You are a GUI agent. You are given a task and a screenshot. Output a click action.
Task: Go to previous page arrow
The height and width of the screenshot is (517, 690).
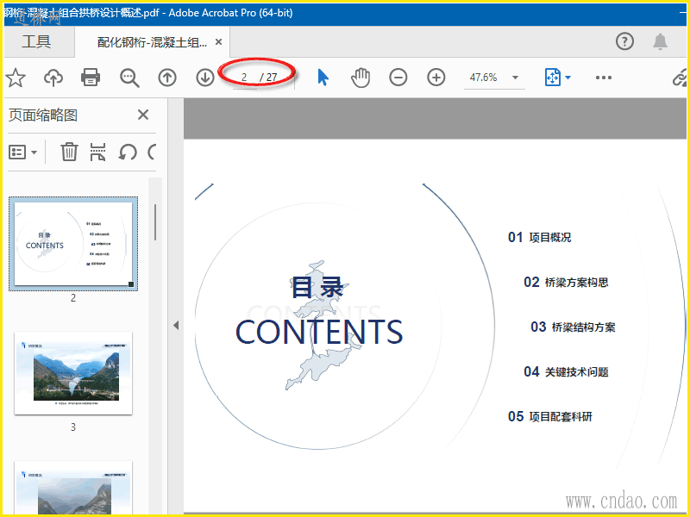167,78
